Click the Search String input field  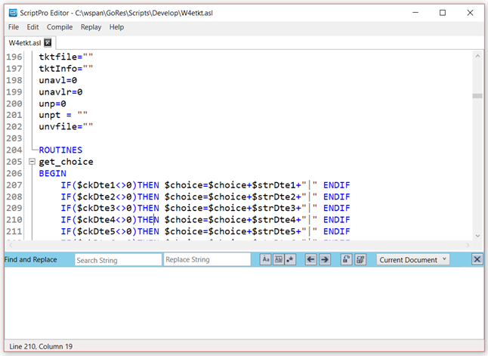(x=117, y=259)
